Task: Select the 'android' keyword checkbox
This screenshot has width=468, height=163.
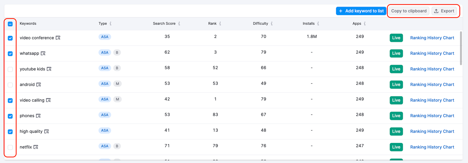Action: [10, 85]
